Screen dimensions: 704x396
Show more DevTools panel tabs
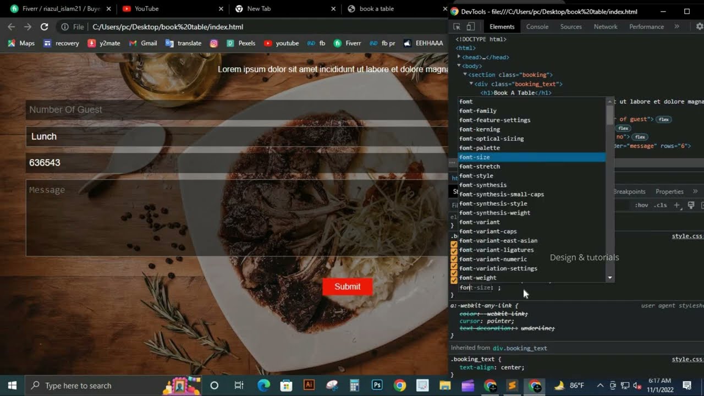coord(676,26)
